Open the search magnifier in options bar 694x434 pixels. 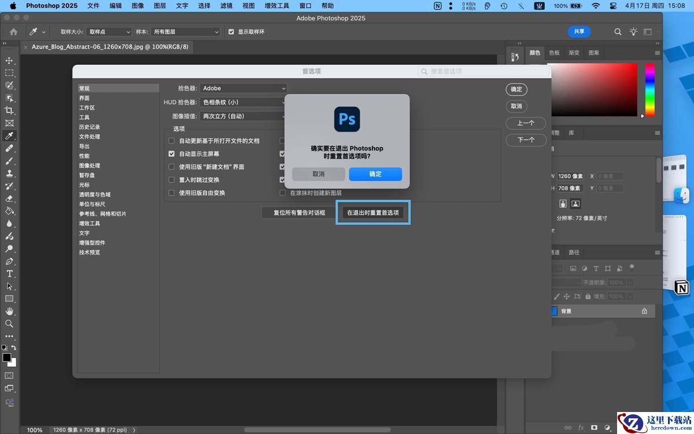[618, 32]
